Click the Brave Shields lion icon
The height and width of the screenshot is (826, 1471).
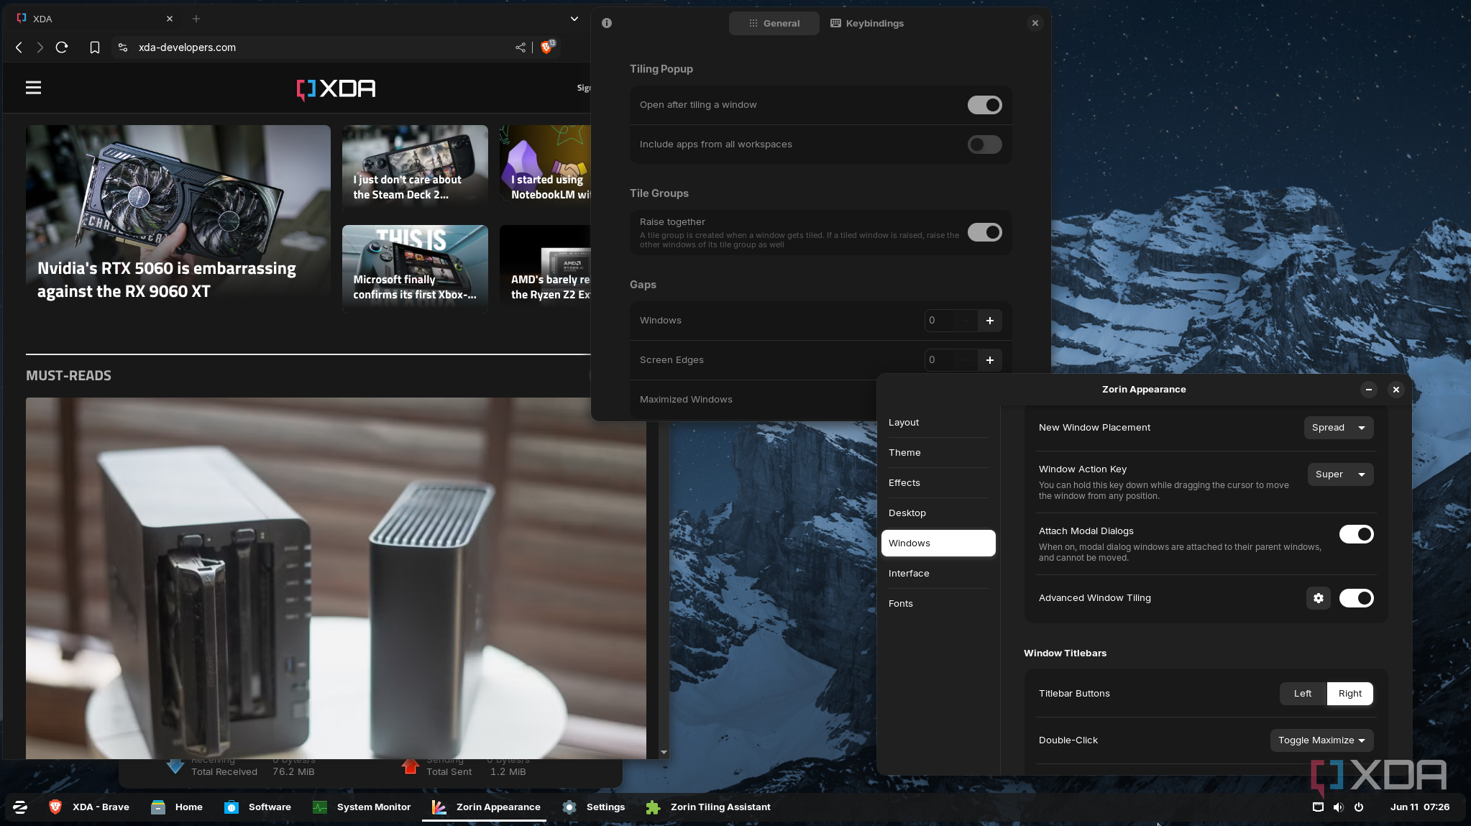pos(546,47)
